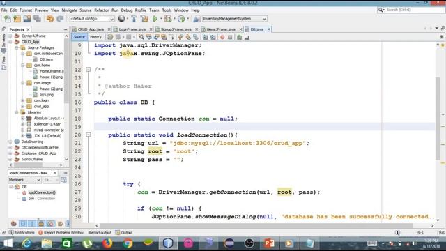Run the project with the green arrow

155,19
